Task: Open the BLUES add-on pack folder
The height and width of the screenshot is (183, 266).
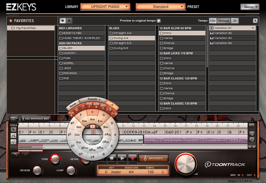Action: [81, 48]
